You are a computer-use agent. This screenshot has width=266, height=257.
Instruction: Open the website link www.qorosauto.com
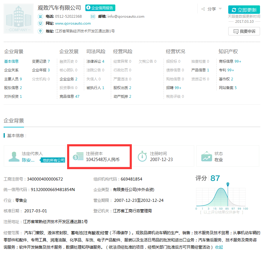point(73,23)
